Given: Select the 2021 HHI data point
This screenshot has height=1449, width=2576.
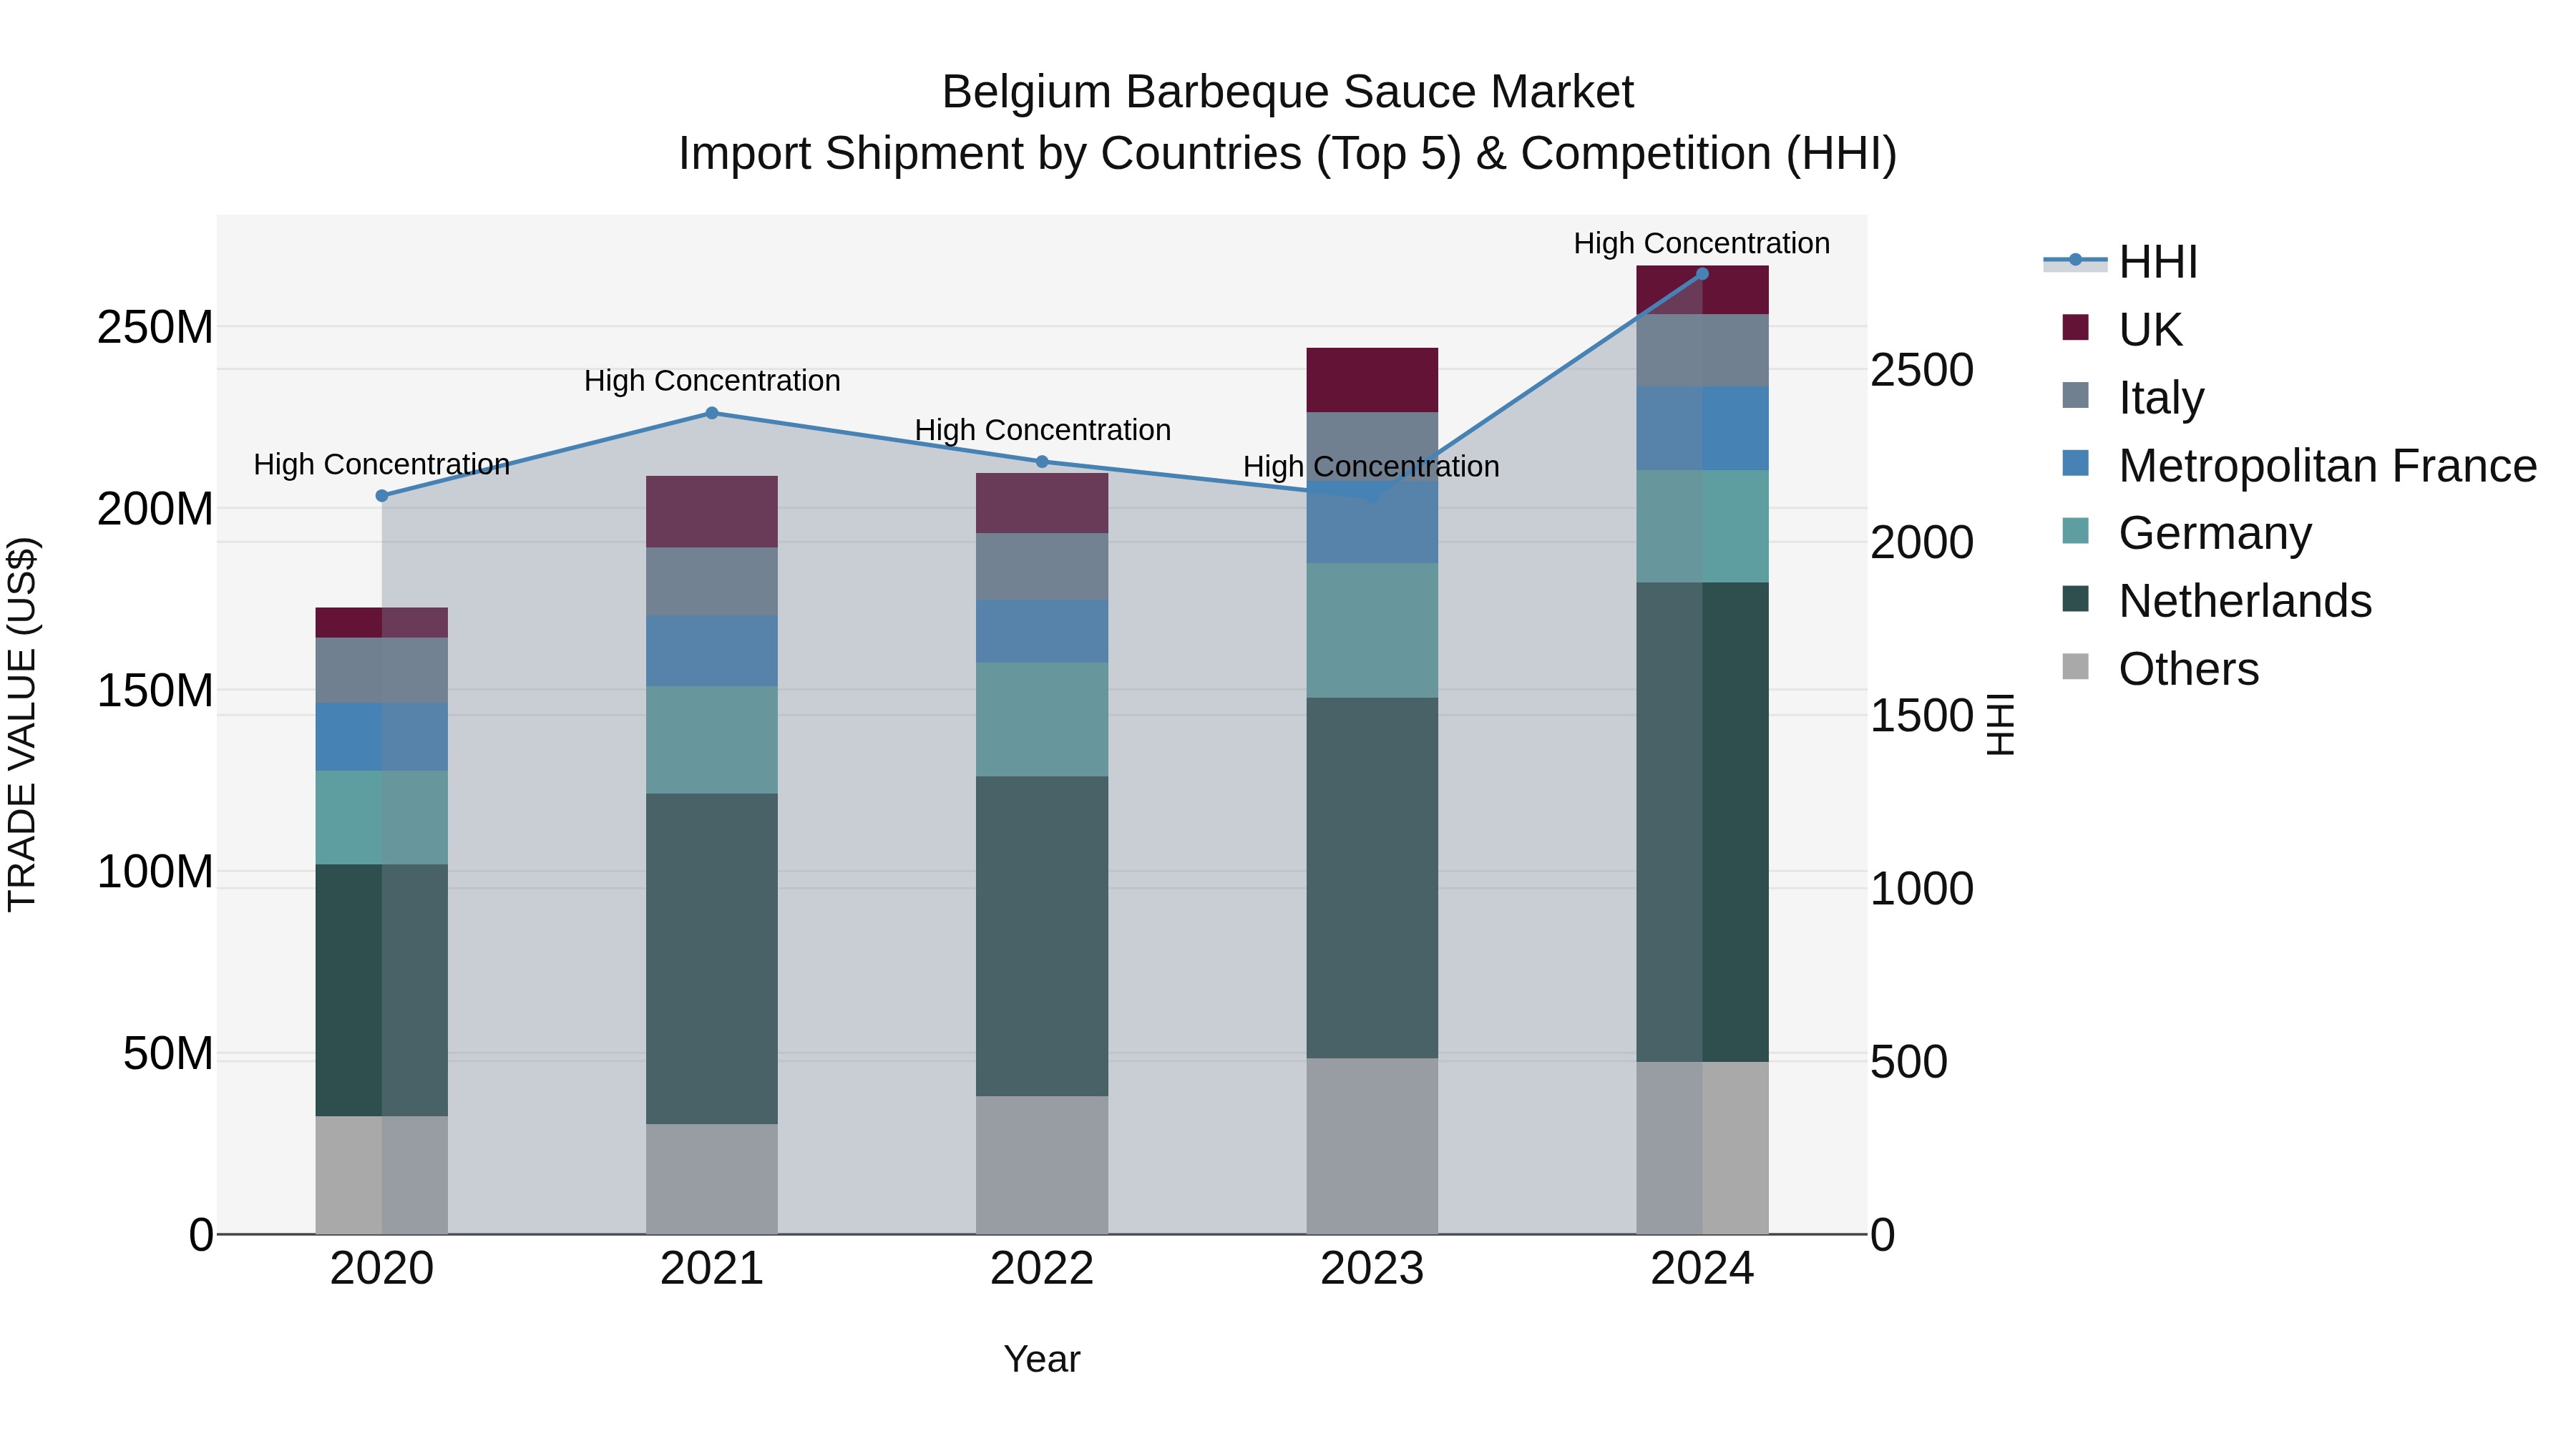Looking at the screenshot, I should coord(712,413).
